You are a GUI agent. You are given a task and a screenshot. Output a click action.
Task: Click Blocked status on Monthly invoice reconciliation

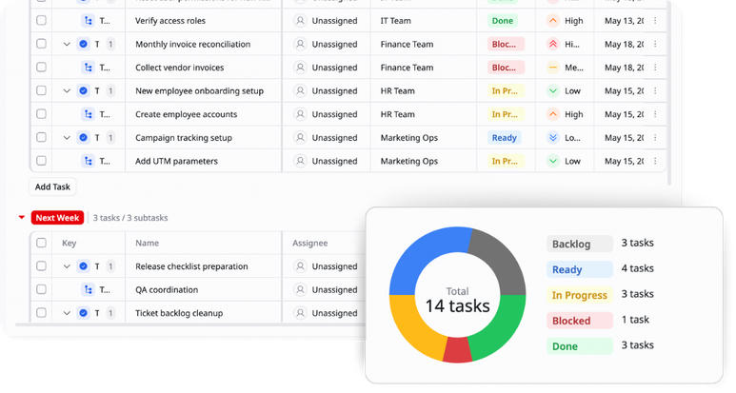[x=506, y=44]
